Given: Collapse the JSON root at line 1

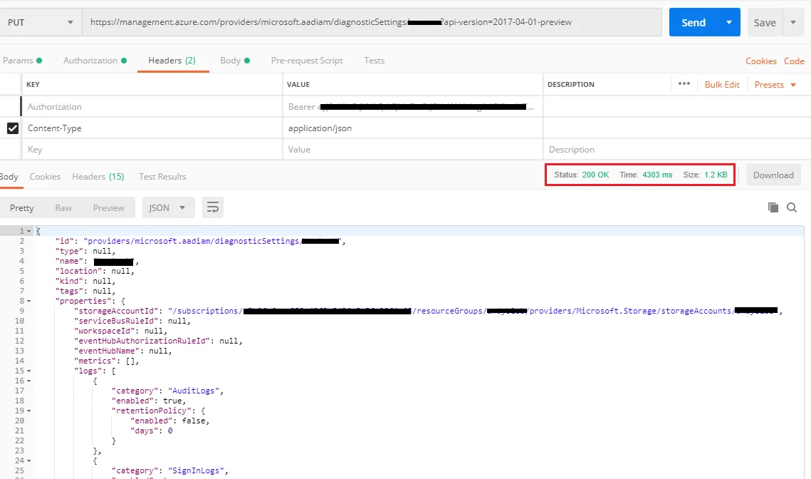Looking at the screenshot, I should [x=29, y=231].
